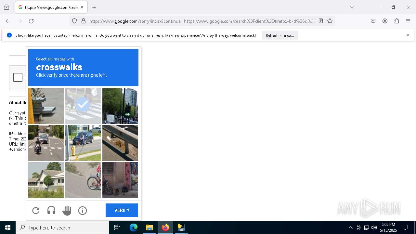416x234 pixels.
Task: Get an audio challenge via headphones icon
Action: (x=51, y=211)
